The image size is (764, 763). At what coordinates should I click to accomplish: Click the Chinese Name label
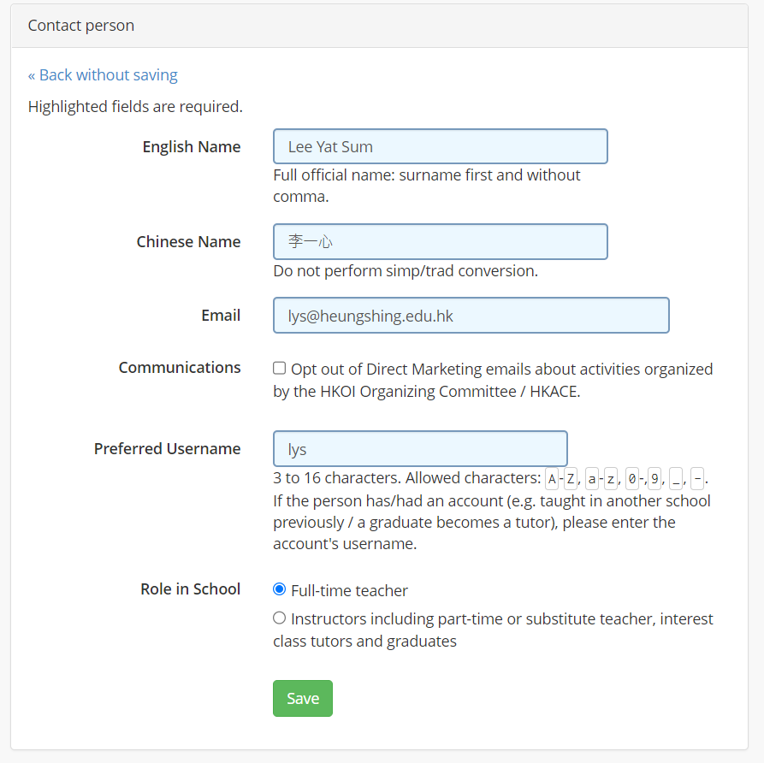coord(188,242)
